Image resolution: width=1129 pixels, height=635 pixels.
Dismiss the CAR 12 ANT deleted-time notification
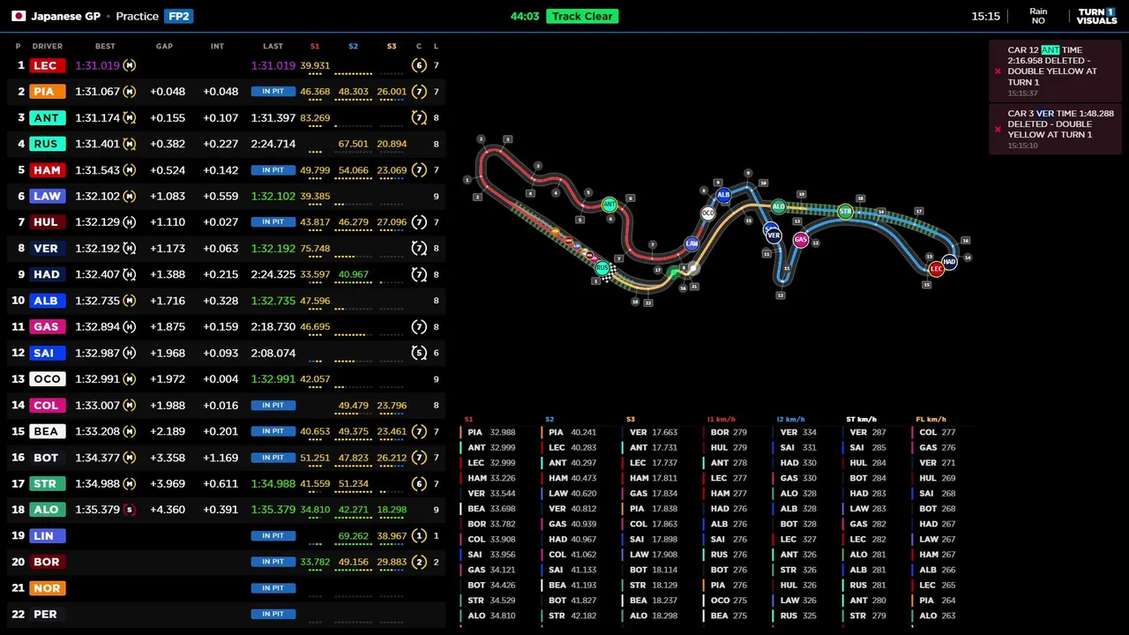[998, 71]
